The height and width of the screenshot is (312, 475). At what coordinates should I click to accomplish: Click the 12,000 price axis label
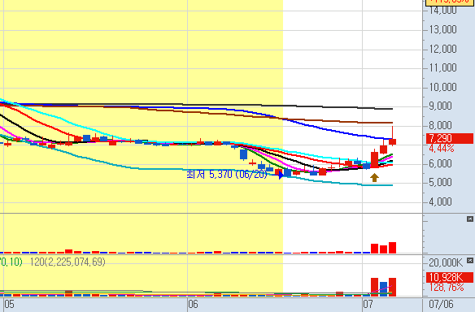(x=443, y=49)
